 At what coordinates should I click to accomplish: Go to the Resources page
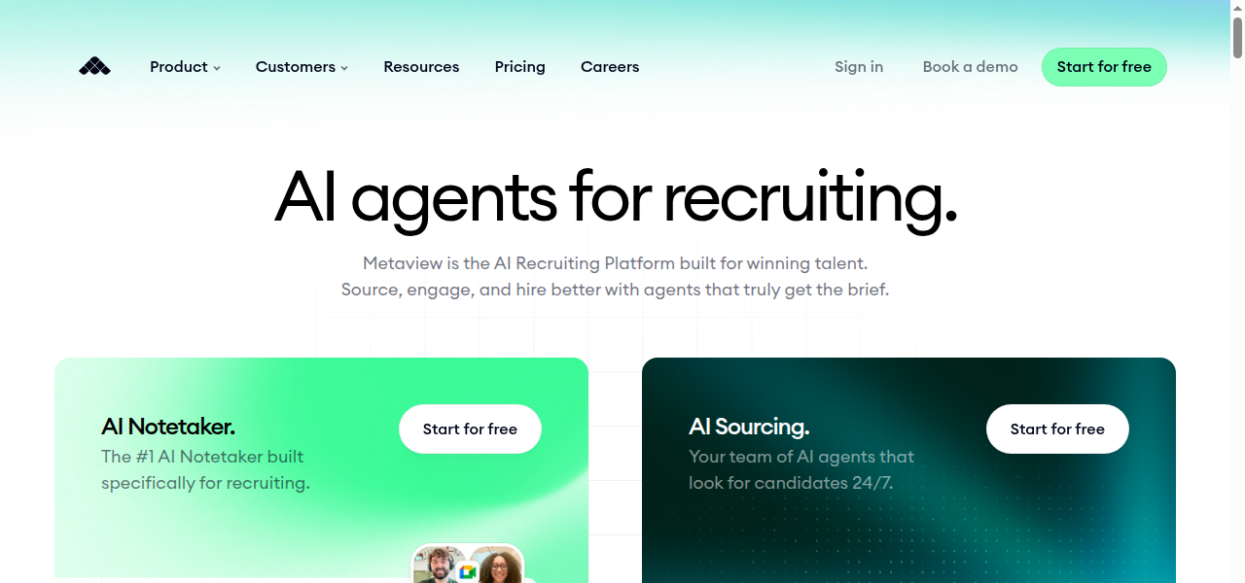421,67
